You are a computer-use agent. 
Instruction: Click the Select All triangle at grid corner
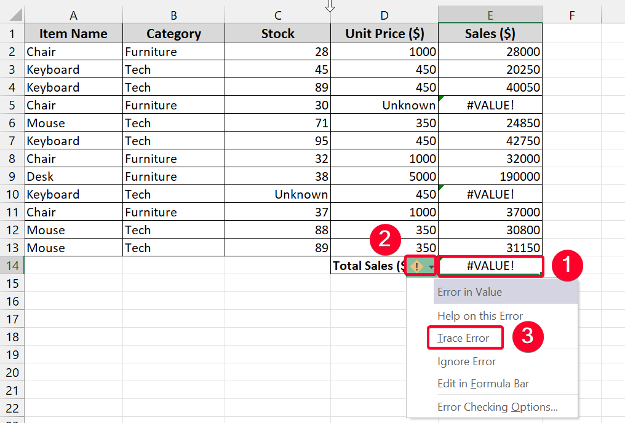click(x=15, y=15)
